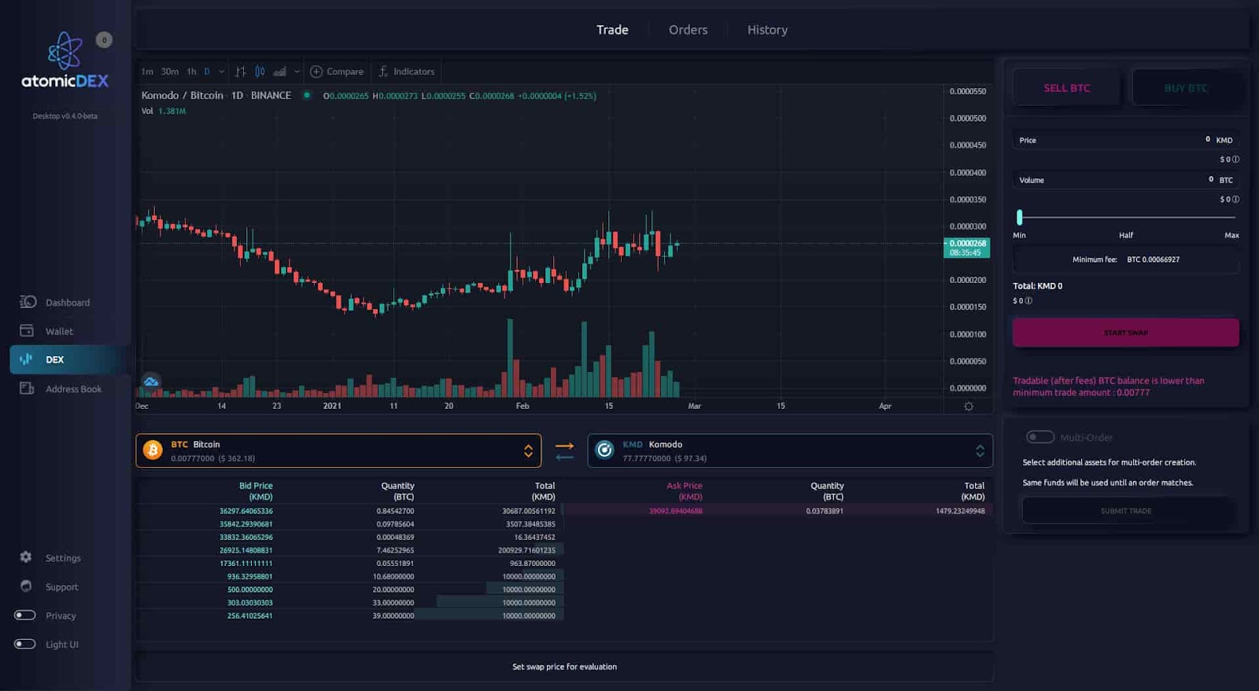
Task: Select the bars chart style icon
Action: tap(241, 72)
